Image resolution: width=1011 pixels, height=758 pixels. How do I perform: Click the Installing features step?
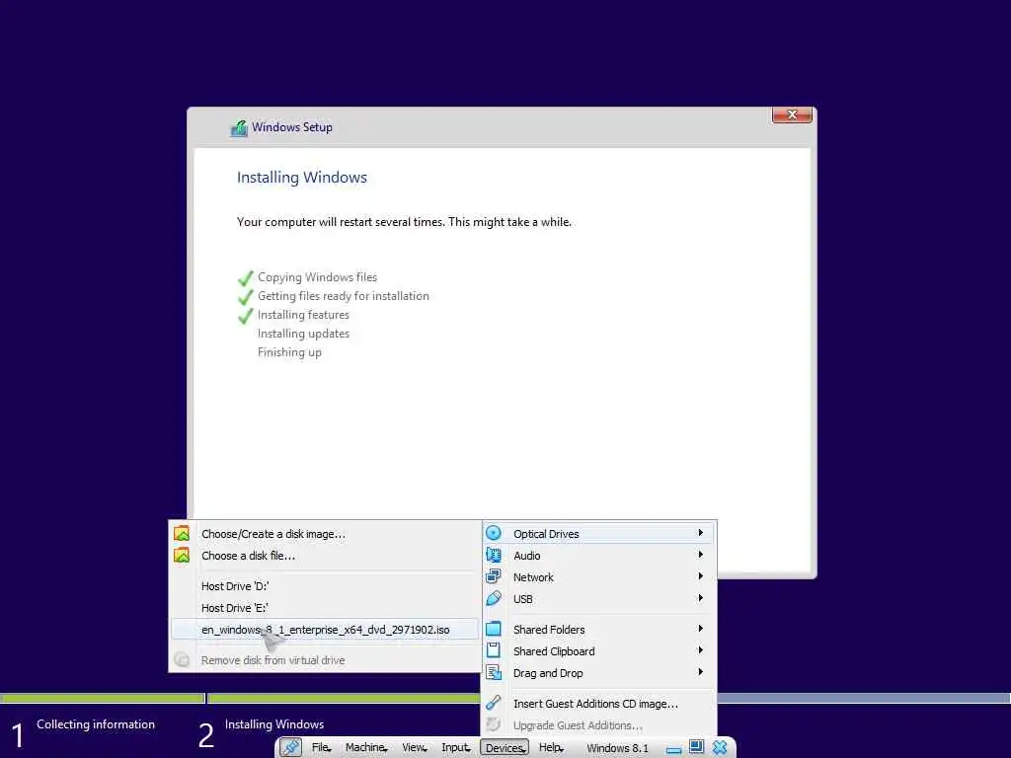point(303,315)
